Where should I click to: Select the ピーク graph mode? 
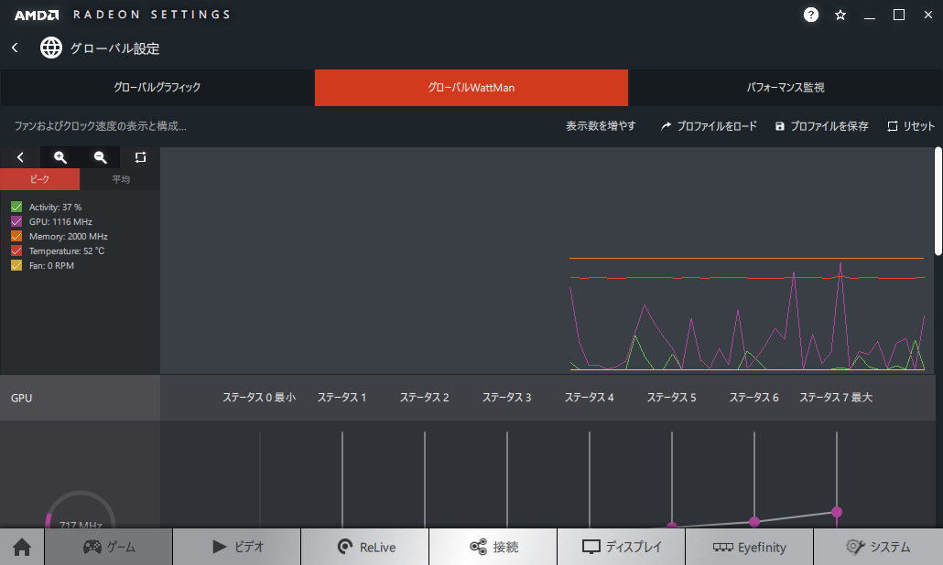[x=39, y=179]
